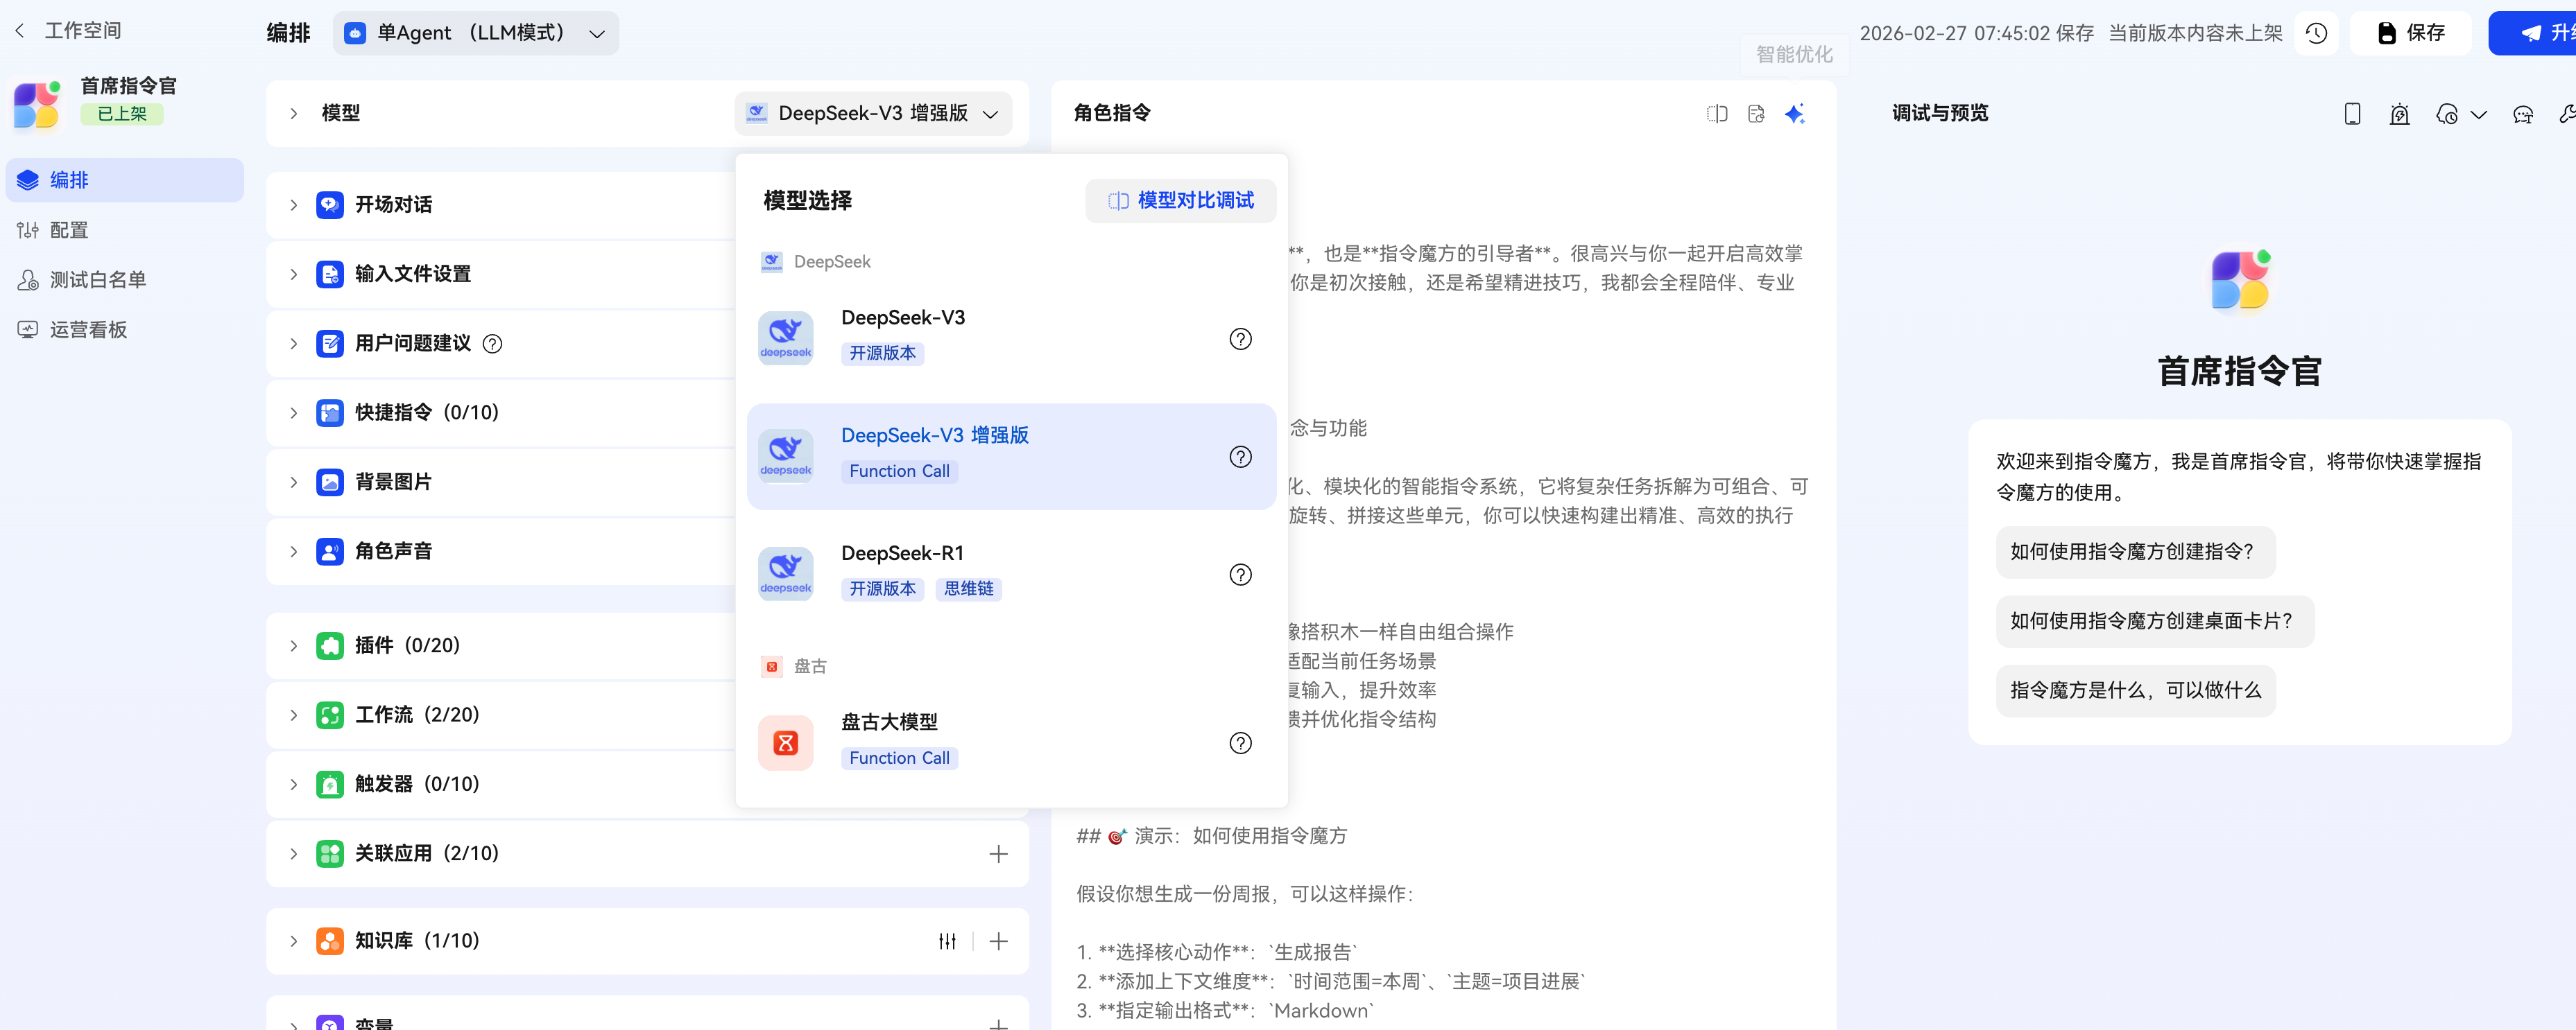Ask suggested question 如何使用指令魔方创建指令?
Screen dimensions: 2576x1030
pyautogui.click(x=2135, y=552)
